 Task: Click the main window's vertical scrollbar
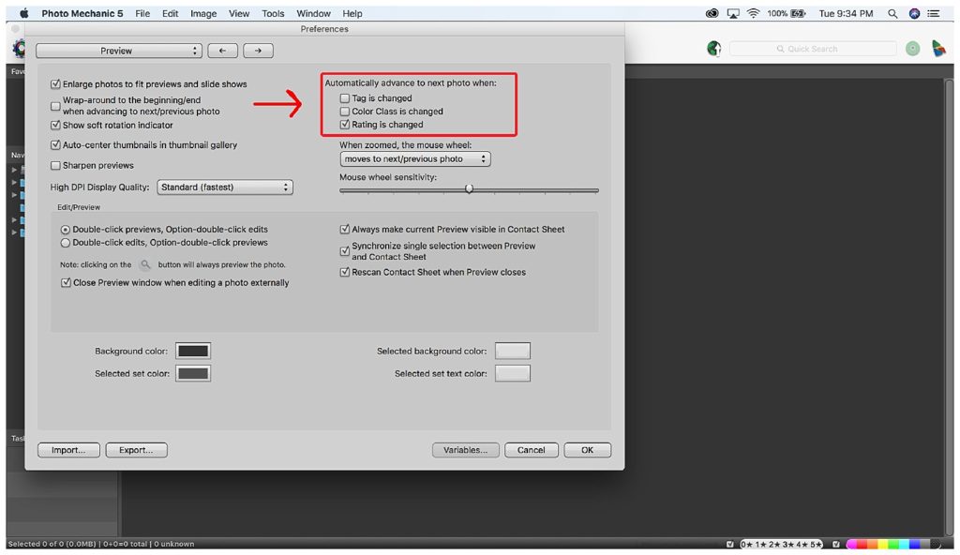point(949,307)
